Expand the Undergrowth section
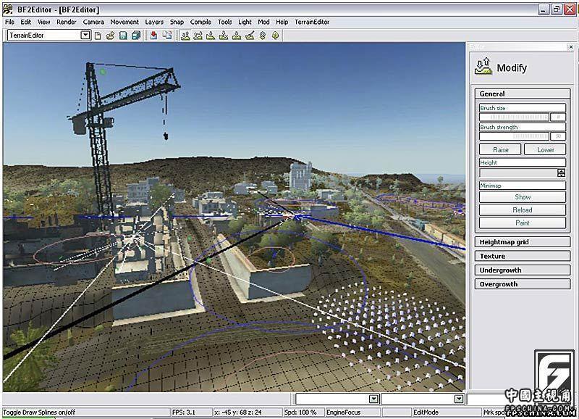This screenshot has height=419, width=579. [523, 270]
